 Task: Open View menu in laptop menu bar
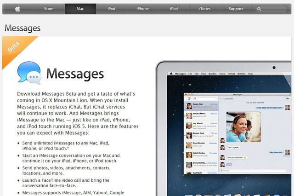point(204,74)
